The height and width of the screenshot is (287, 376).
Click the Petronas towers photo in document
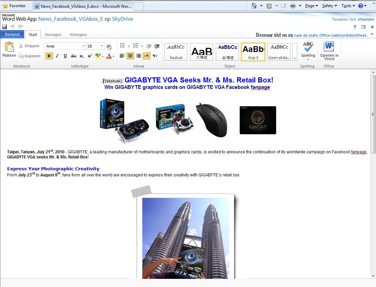pyautogui.click(x=186, y=238)
